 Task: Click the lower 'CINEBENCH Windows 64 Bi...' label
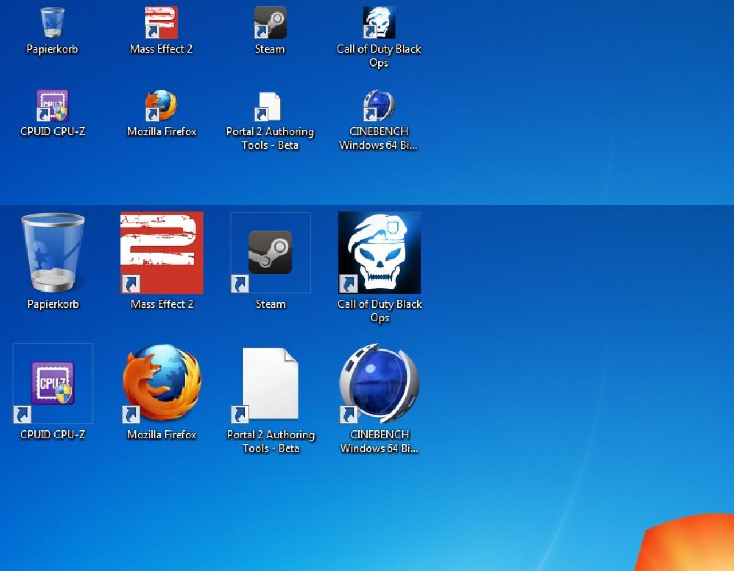[380, 442]
